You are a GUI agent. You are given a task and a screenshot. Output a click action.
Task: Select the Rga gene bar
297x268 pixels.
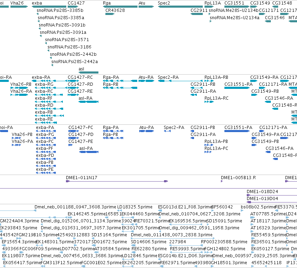pos(120,7)
